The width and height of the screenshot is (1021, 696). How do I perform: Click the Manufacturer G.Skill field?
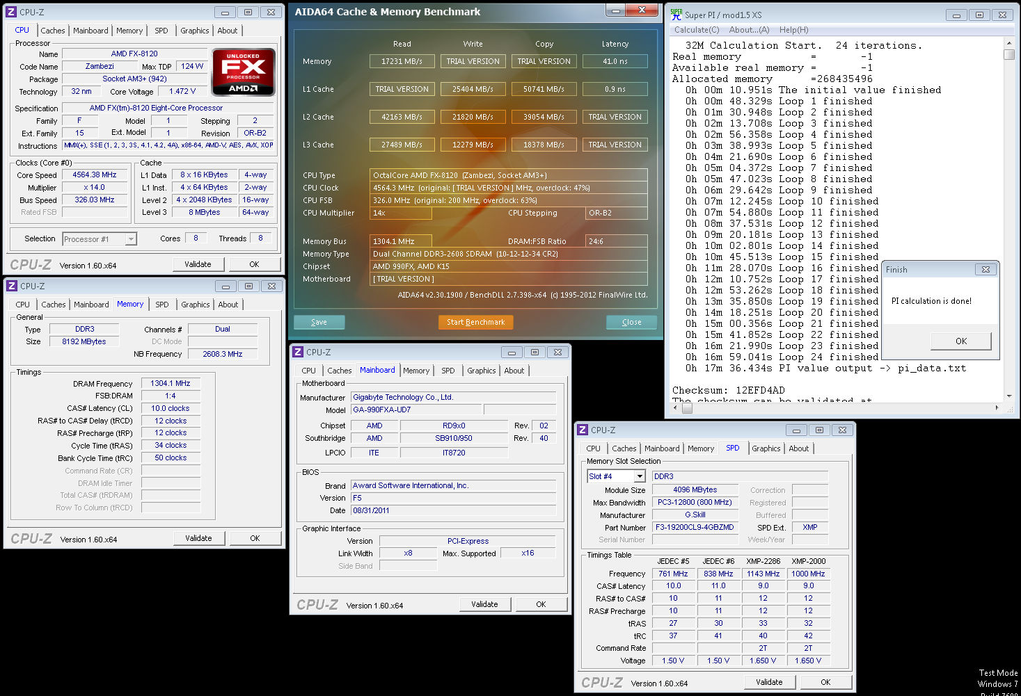click(695, 515)
